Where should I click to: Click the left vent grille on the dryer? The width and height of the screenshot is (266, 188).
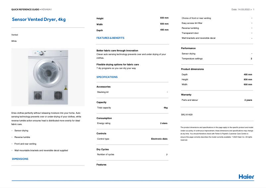[37, 95]
